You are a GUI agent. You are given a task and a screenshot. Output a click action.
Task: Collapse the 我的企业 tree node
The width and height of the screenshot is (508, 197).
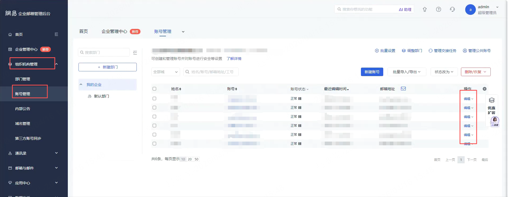coord(81,85)
